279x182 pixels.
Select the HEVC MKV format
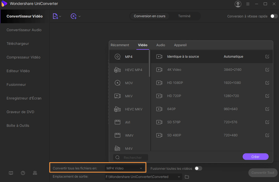click(129, 109)
